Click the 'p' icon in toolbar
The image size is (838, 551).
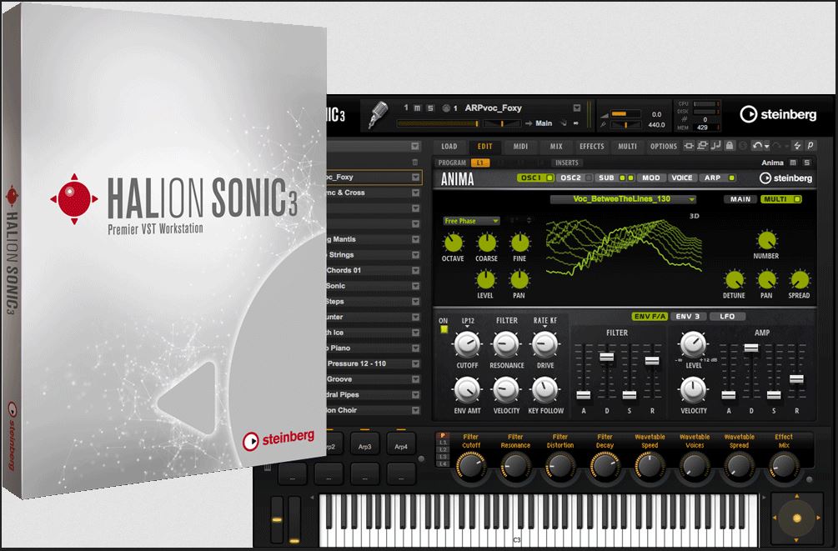[x=810, y=145]
